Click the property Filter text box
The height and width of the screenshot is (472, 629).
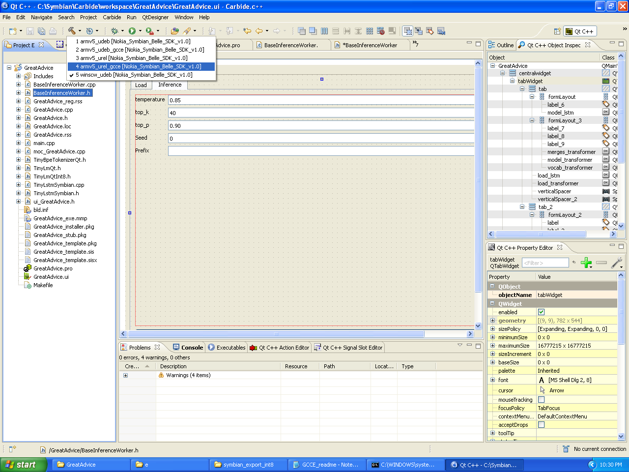[545, 263]
